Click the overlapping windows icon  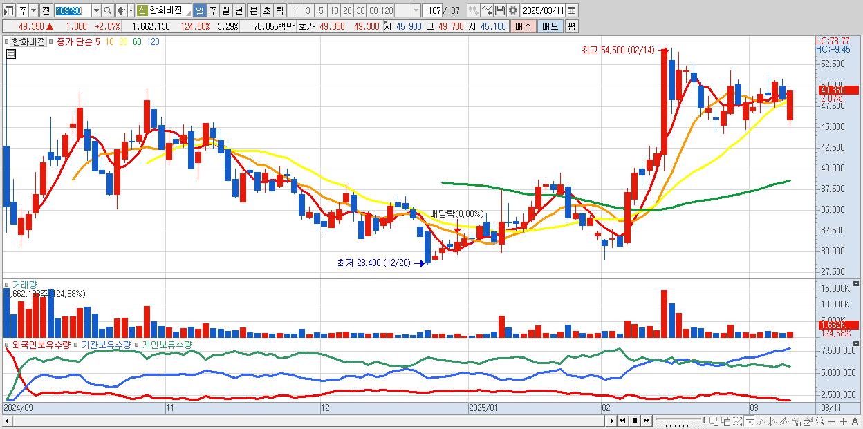click(x=725, y=421)
